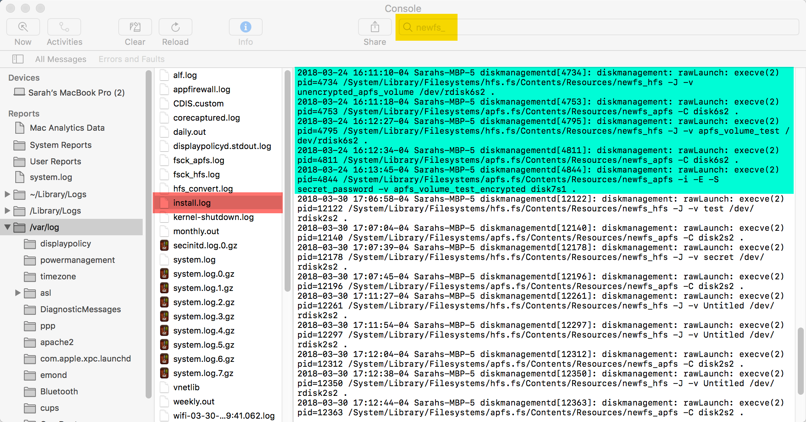Select the DiagnosticMessages folder
This screenshot has width=806, height=422.
click(72, 309)
